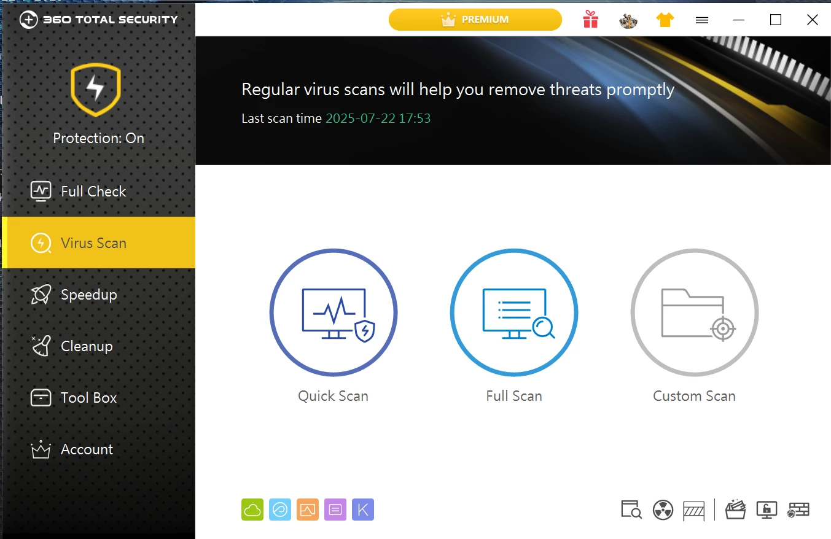Click the blue swirl engine icon
Viewport: 831px width, 539px height.
click(x=280, y=510)
